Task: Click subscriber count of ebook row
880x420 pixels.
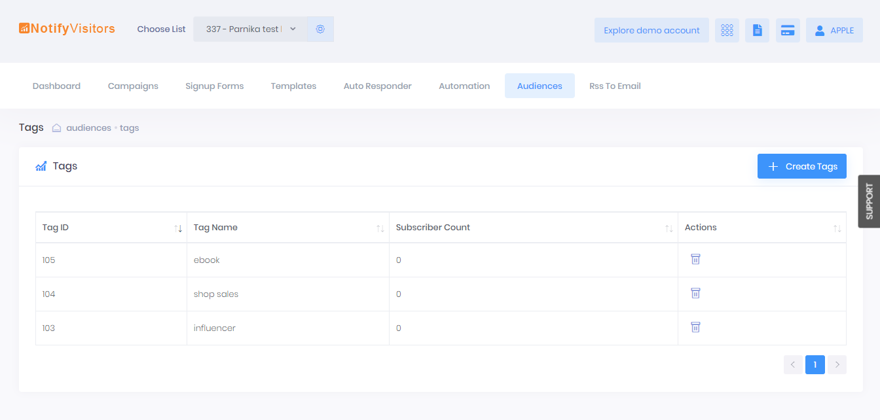Action: coord(534,260)
